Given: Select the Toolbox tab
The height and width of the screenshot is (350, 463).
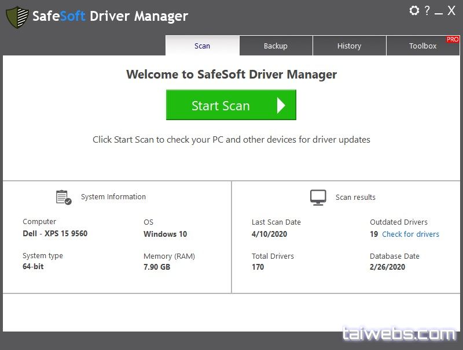Looking at the screenshot, I should click(422, 46).
